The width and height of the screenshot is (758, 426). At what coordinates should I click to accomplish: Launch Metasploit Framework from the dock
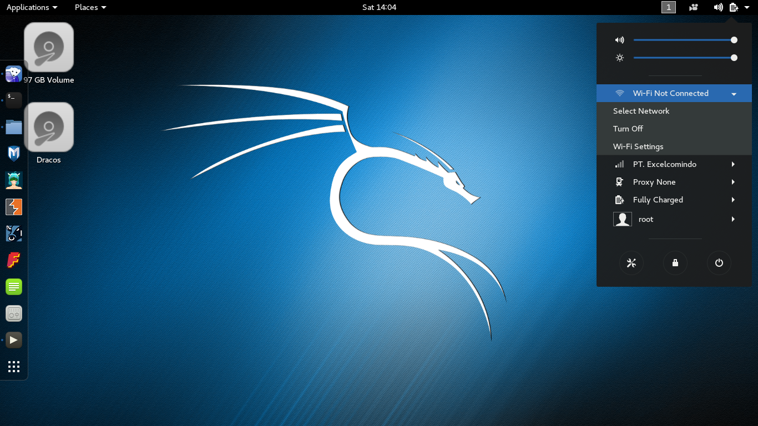click(14, 154)
